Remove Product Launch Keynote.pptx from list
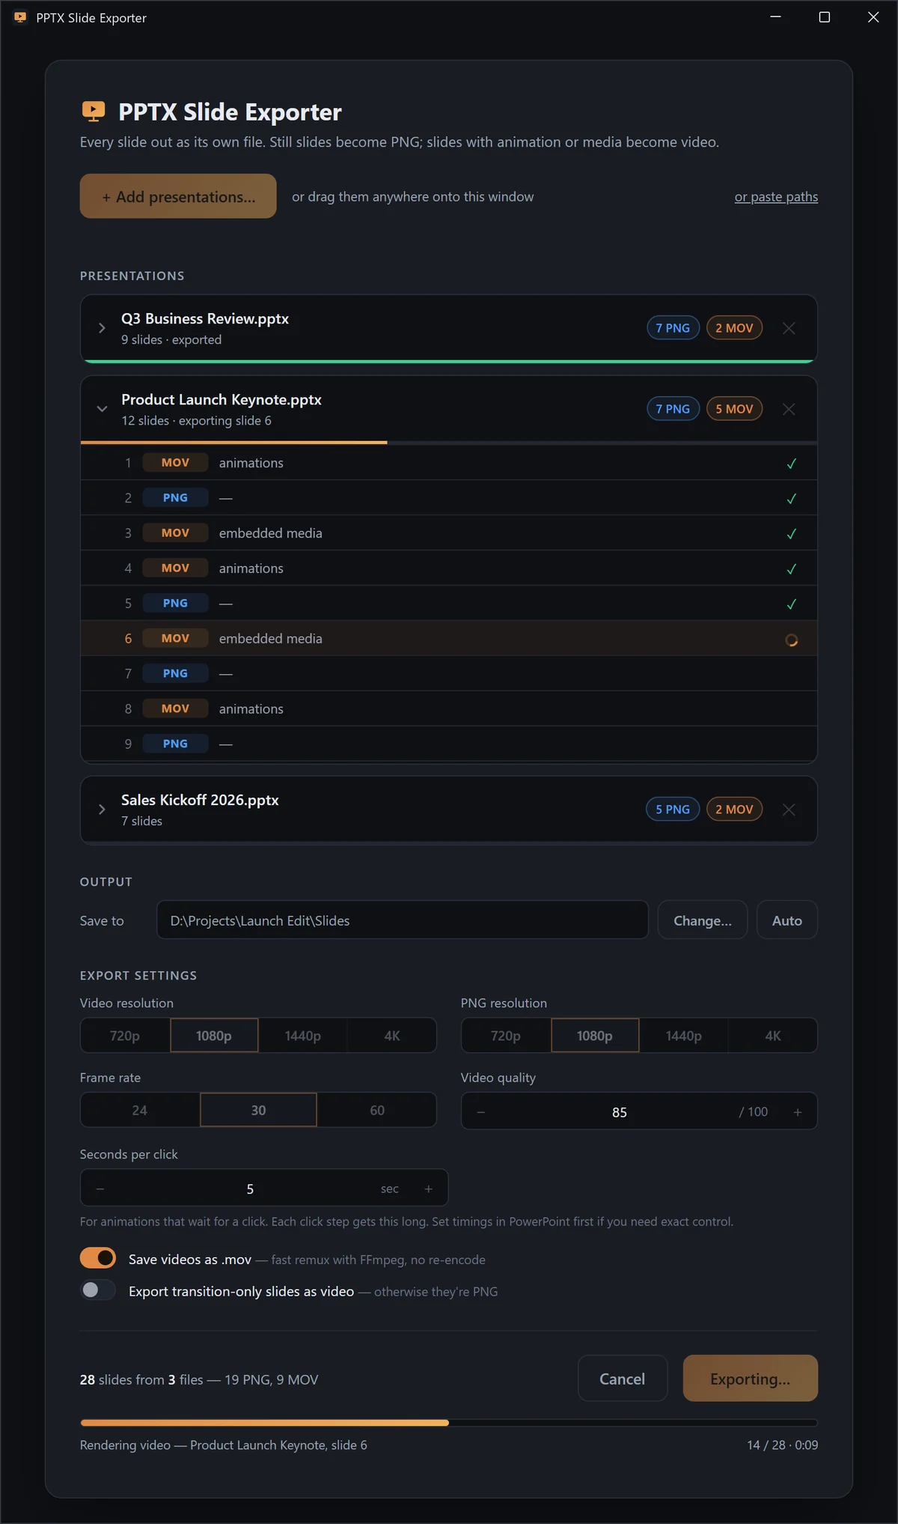898x1524 pixels. [x=789, y=409]
